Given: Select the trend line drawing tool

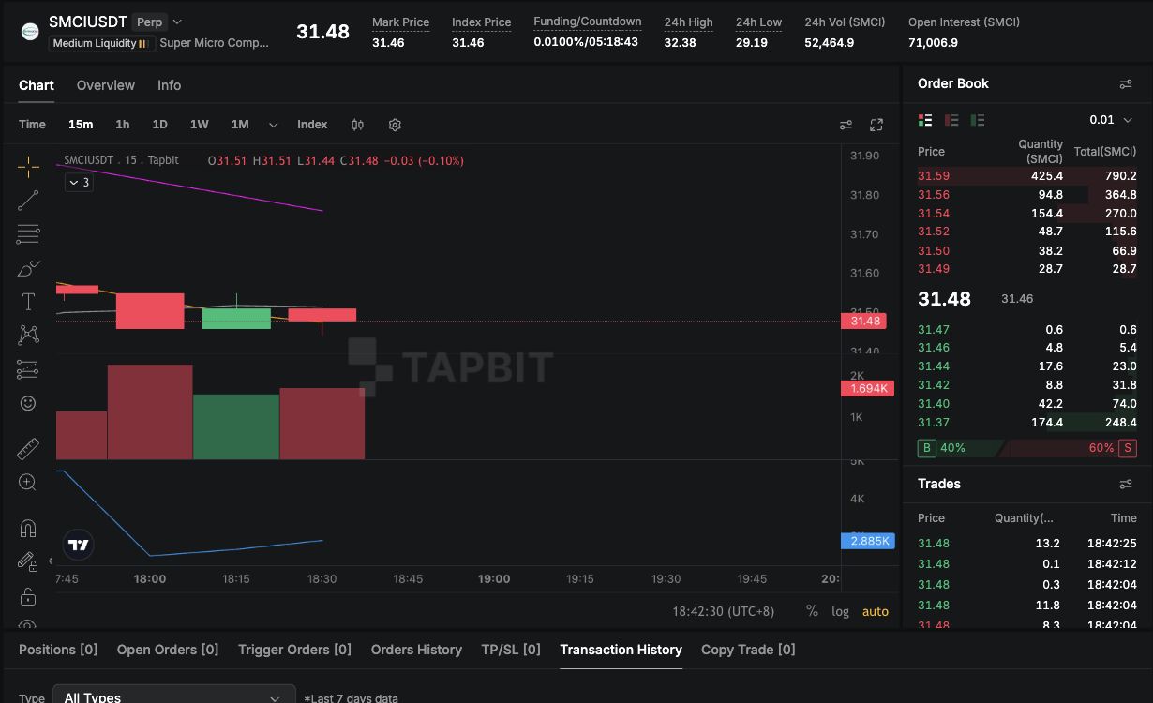Looking at the screenshot, I should coord(28,200).
